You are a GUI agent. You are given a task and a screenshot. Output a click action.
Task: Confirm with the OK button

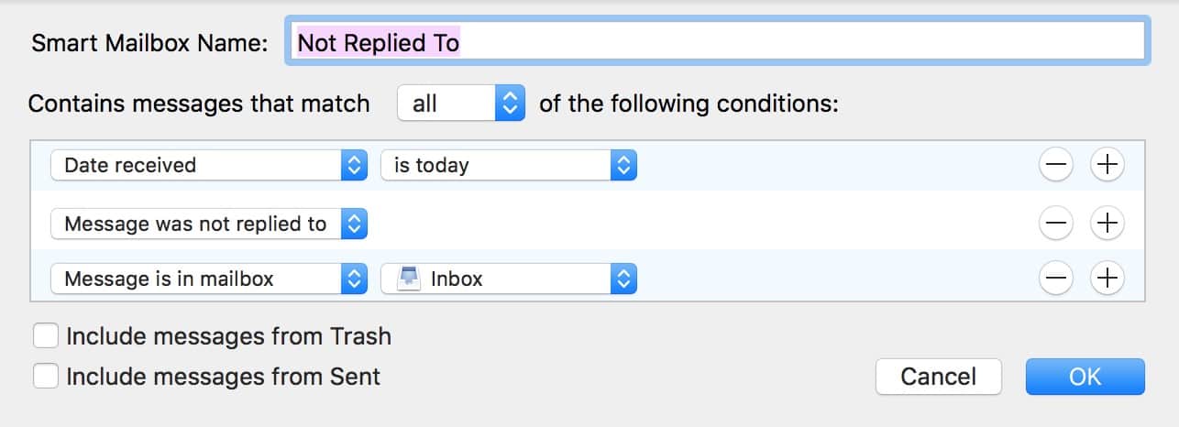[x=1085, y=377]
